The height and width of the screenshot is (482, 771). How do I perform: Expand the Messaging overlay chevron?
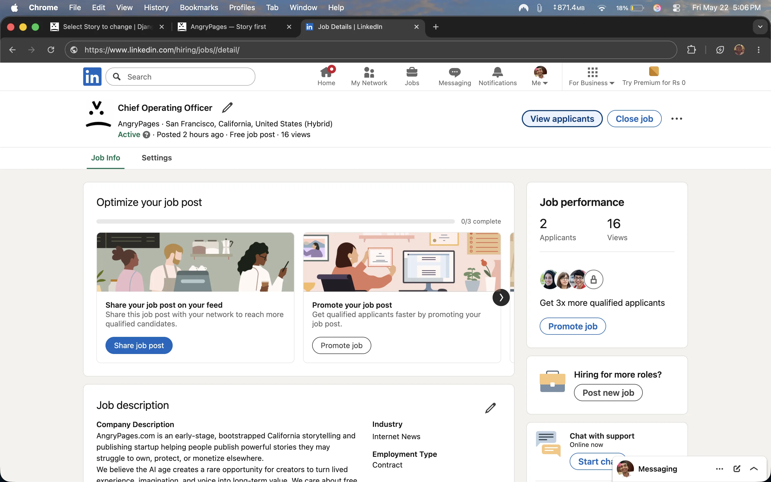[754, 469]
